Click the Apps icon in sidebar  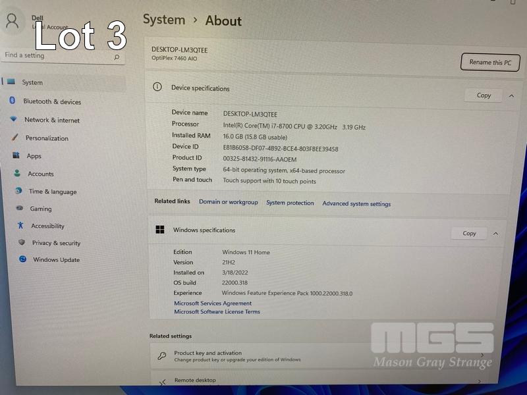[16, 155]
